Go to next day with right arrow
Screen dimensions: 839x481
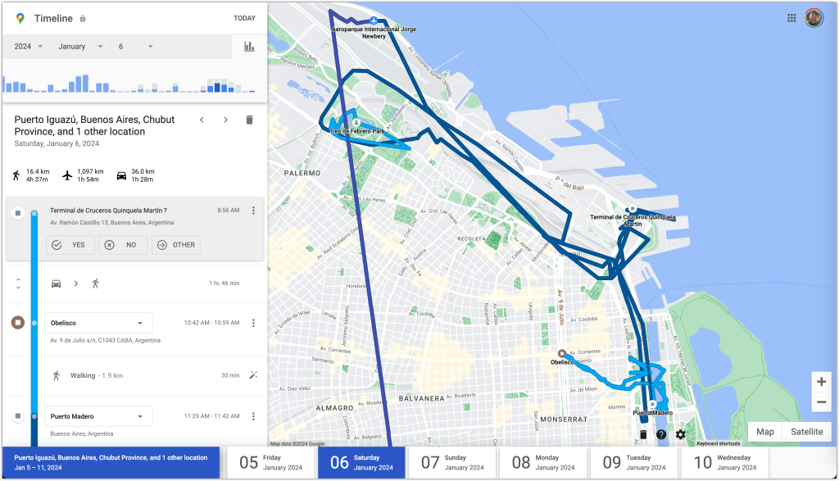coord(225,120)
